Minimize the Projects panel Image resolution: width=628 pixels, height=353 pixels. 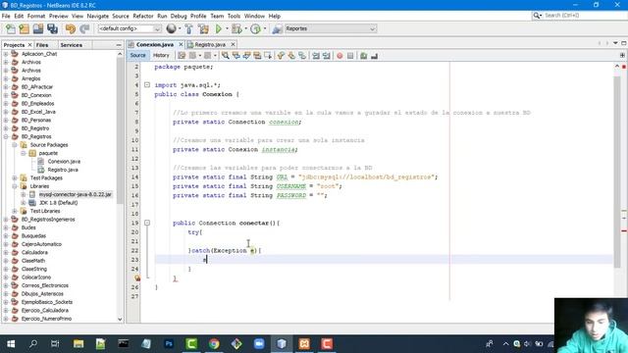tap(119, 45)
